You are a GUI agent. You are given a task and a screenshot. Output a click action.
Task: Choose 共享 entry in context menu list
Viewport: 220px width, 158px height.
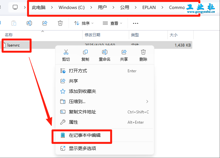105,81
